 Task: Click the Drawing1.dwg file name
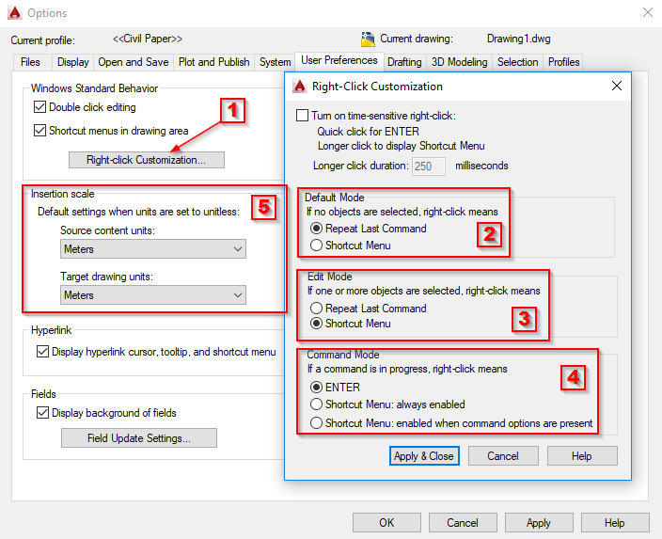(x=518, y=39)
